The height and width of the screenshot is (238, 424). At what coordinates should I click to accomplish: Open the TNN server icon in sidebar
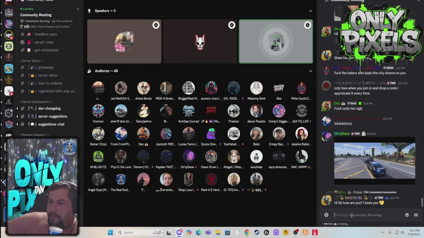pyautogui.click(x=9, y=13)
